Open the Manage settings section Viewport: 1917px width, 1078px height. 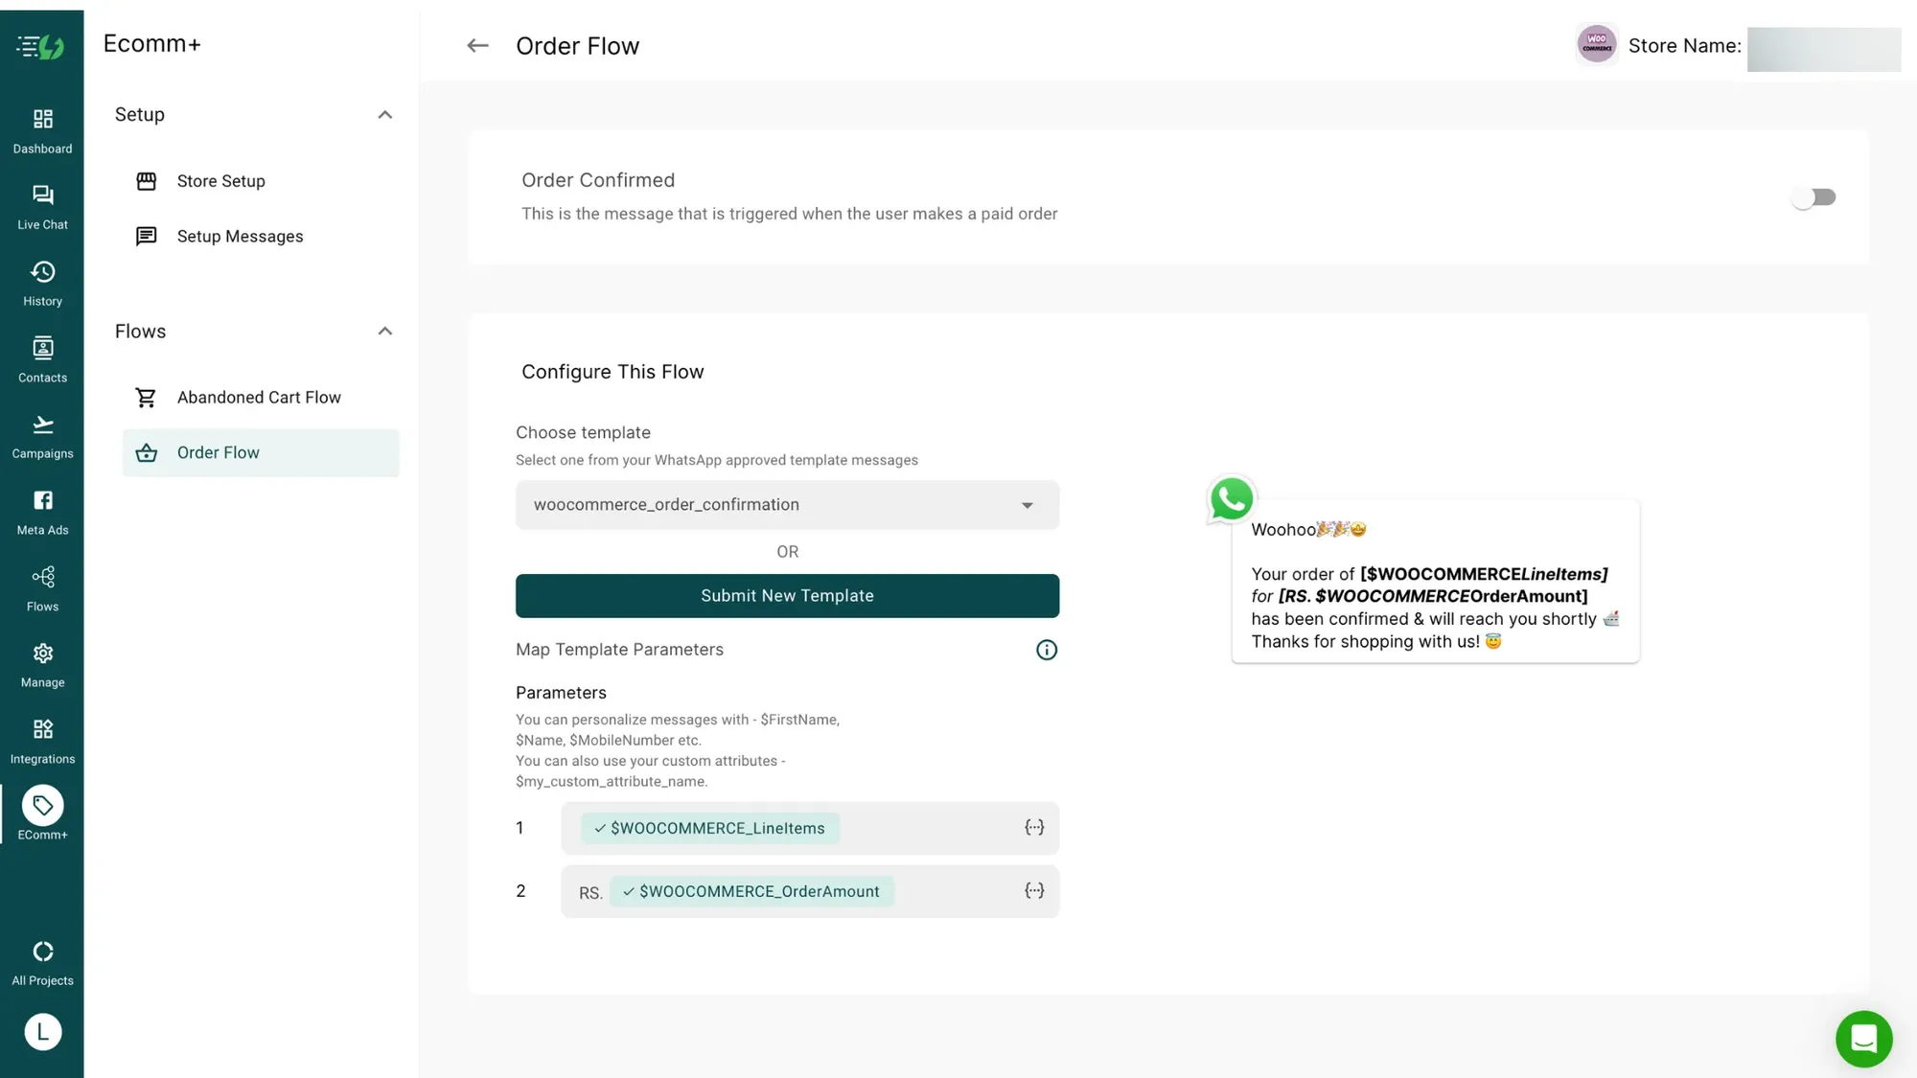click(42, 664)
